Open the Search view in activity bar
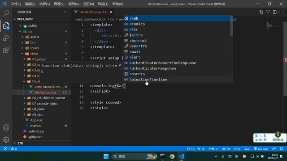This screenshot has width=287, height=161. tap(6, 13)
